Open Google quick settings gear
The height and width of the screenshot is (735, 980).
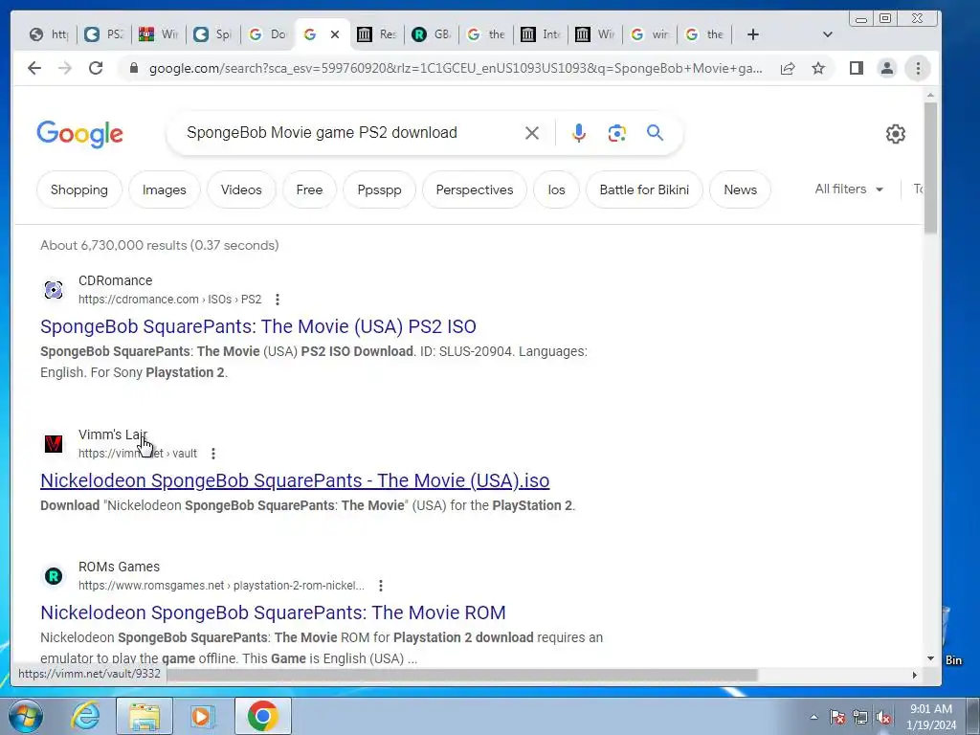[x=896, y=134]
